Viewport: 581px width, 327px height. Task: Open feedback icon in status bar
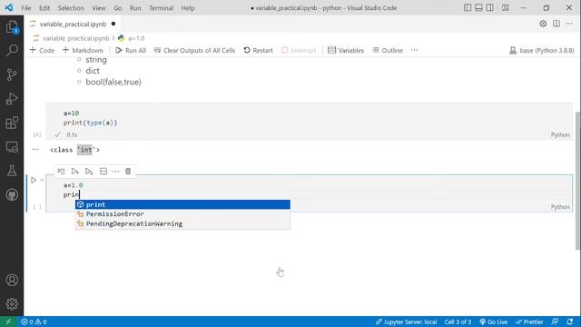pos(555,322)
